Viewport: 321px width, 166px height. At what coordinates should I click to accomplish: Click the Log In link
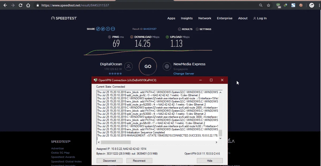(260, 18)
